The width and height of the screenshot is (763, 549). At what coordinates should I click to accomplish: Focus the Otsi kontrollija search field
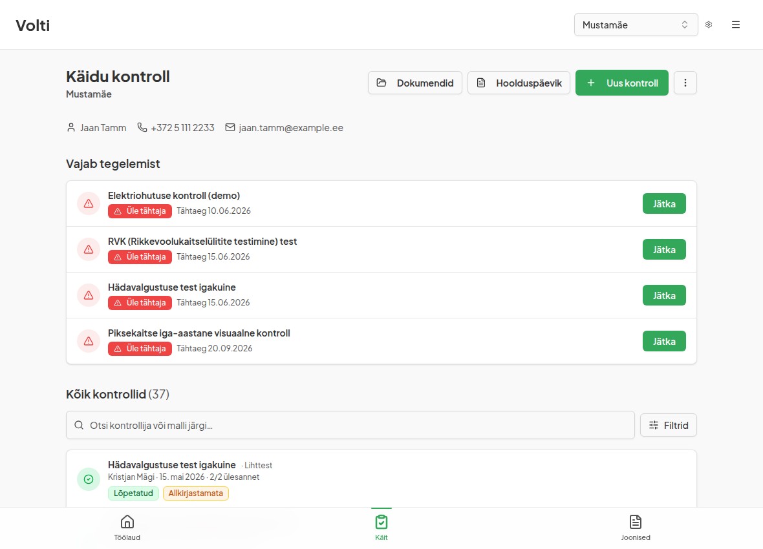tap(350, 426)
